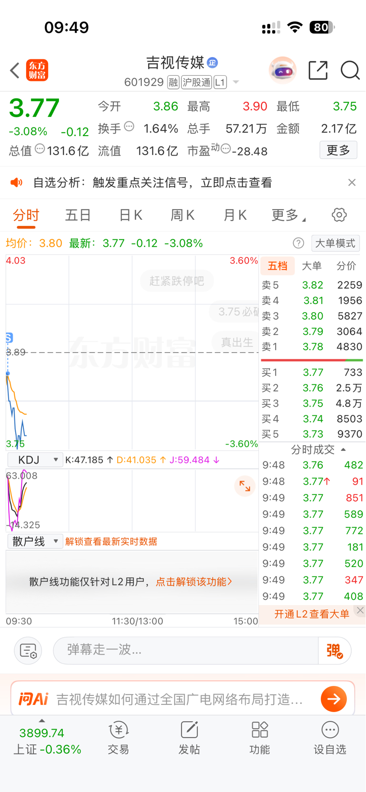This screenshot has width=366, height=792.
Task: Open the barrage settings list icon
Action: pyautogui.click(x=28, y=651)
